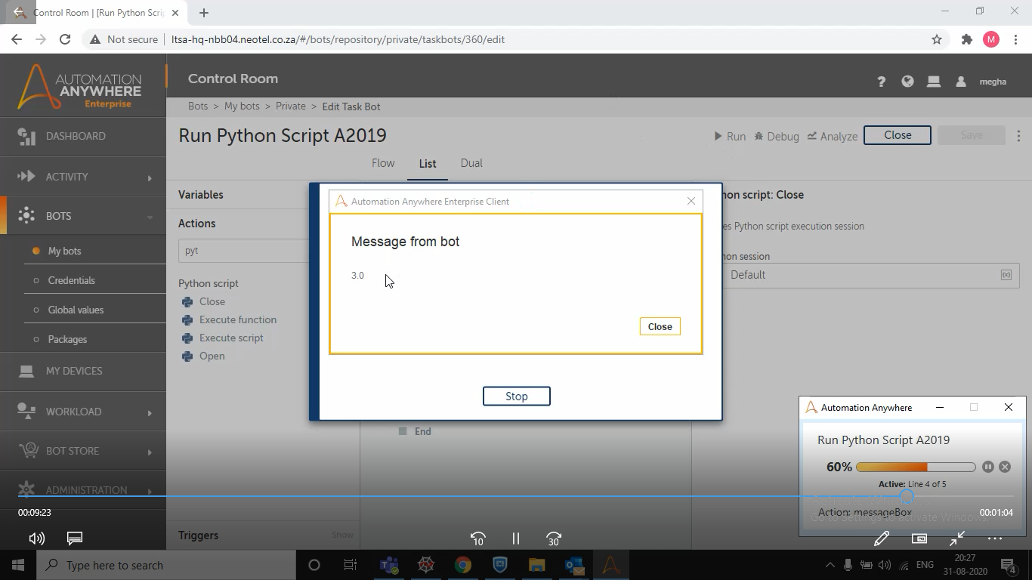Viewport: 1032px width, 580px height.
Task: Open captions icon in video player
Action: (x=75, y=538)
